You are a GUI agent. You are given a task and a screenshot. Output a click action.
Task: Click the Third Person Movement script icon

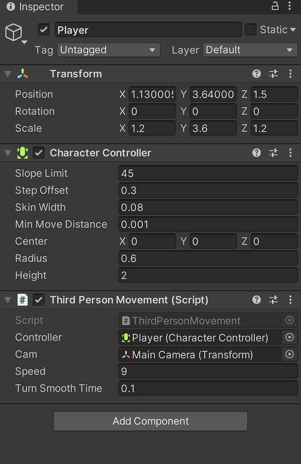pos(22,300)
